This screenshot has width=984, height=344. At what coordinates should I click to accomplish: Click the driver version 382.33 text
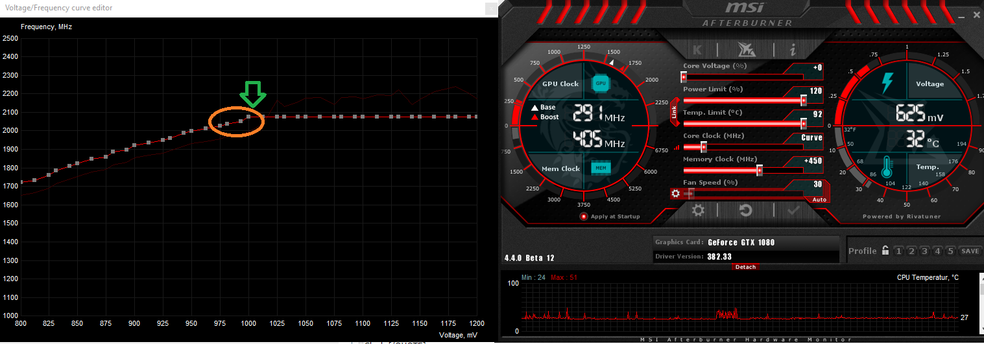point(719,257)
